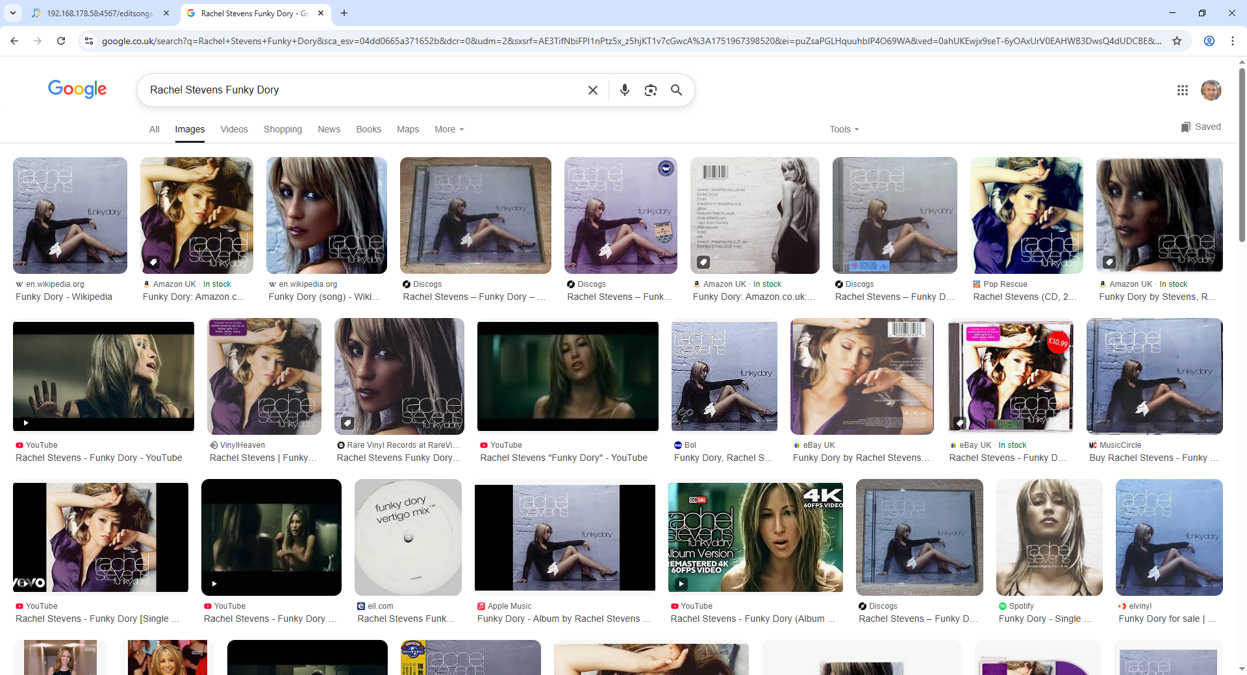Open the Google apps grid

(1183, 90)
